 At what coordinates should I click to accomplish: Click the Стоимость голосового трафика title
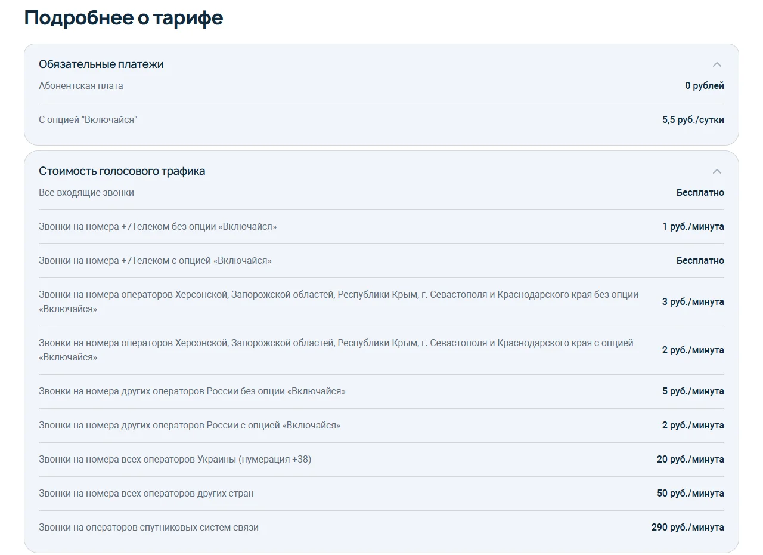point(122,171)
